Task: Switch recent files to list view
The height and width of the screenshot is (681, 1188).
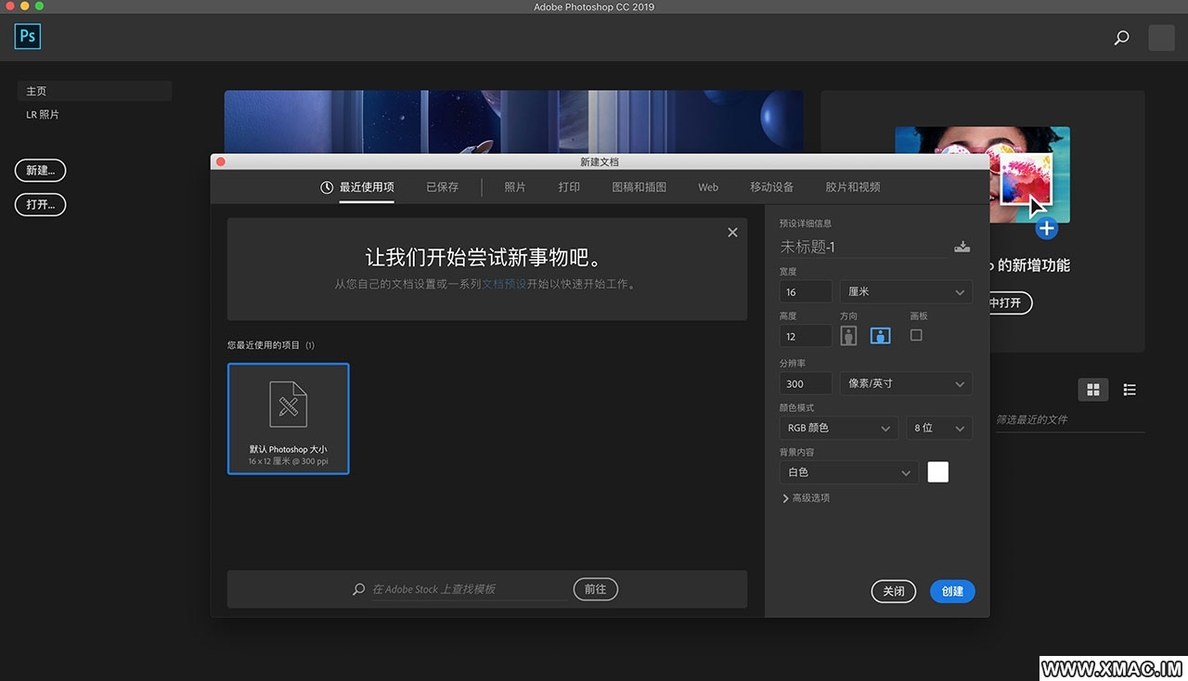Action: click(x=1130, y=390)
